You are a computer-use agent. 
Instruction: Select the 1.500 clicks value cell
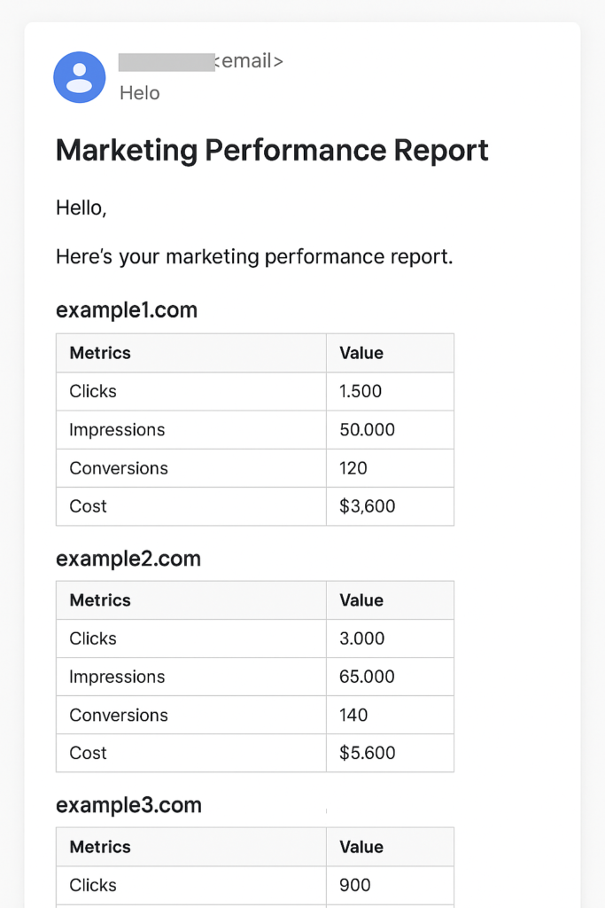(x=390, y=391)
